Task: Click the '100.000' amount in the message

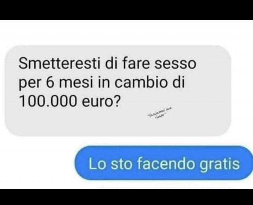Action: (48, 102)
